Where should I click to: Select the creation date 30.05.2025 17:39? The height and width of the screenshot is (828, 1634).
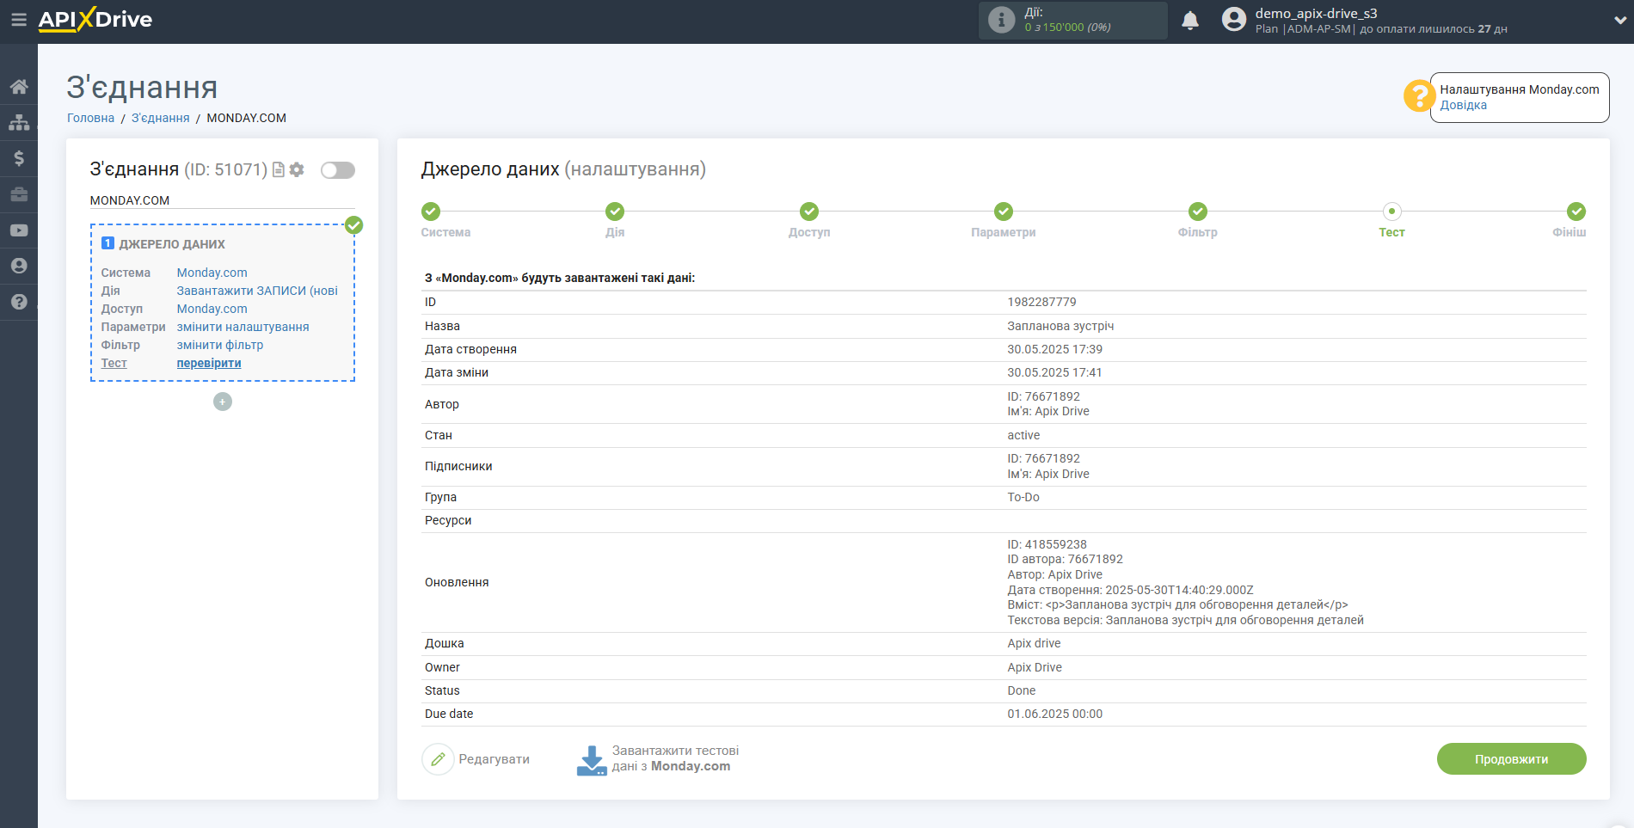[x=1054, y=349]
